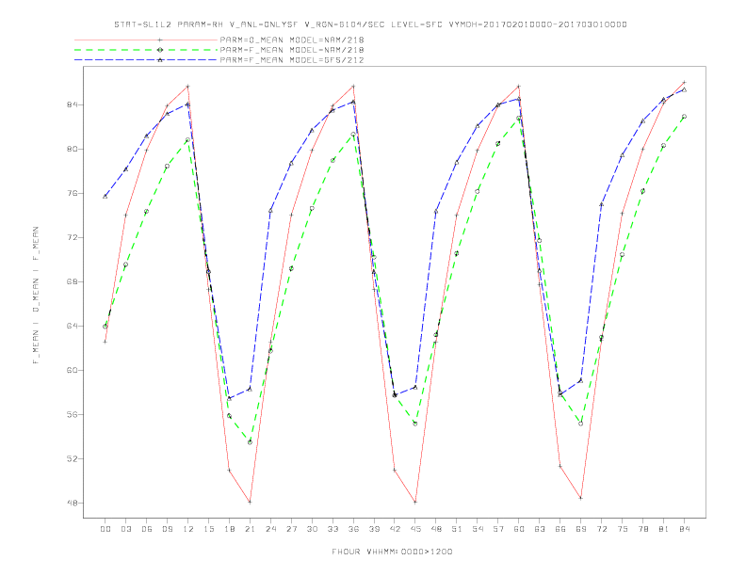Click x-axis tick label 42
Screen dimensions: 746x576
pos(395,529)
